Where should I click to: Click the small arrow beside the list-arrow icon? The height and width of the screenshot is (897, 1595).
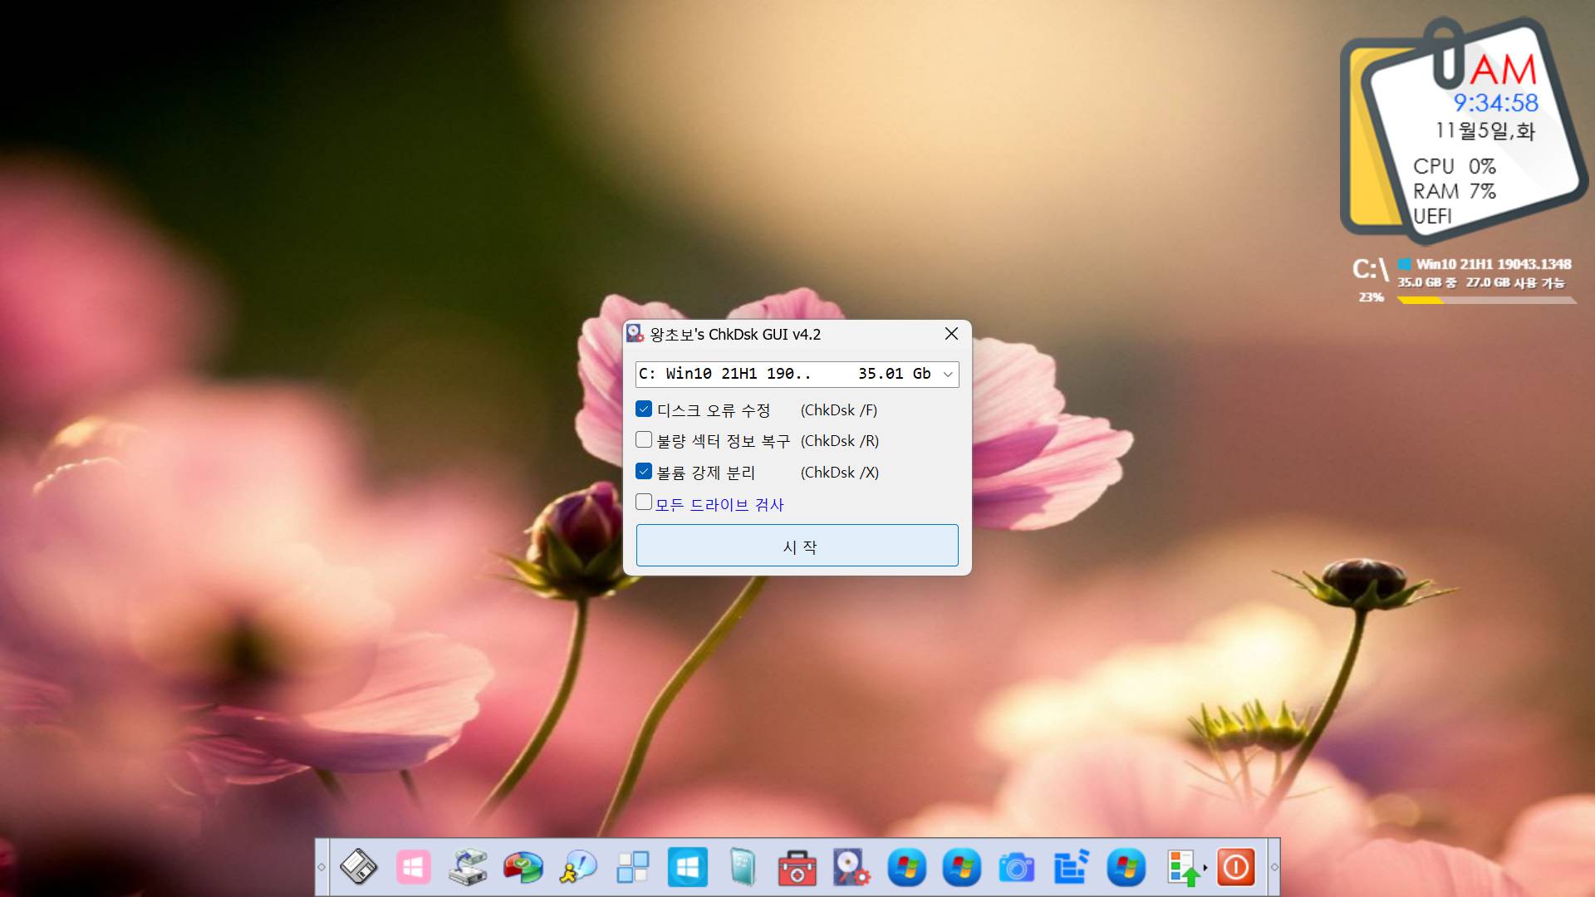pos(1205,868)
